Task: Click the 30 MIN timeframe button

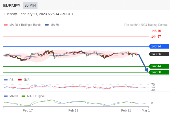Action: coord(30,5)
